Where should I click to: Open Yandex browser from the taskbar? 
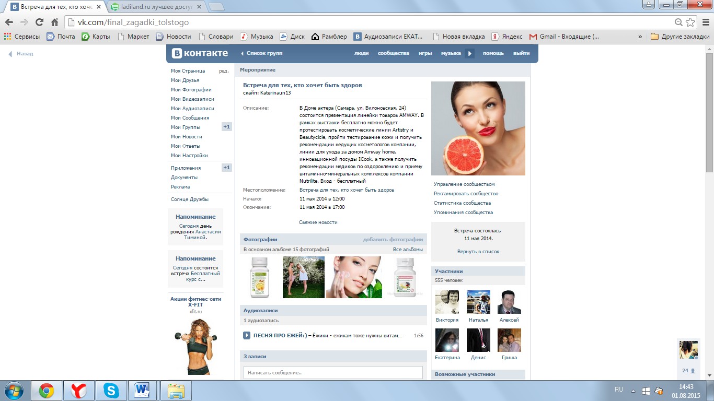pyautogui.click(x=79, y=391)
